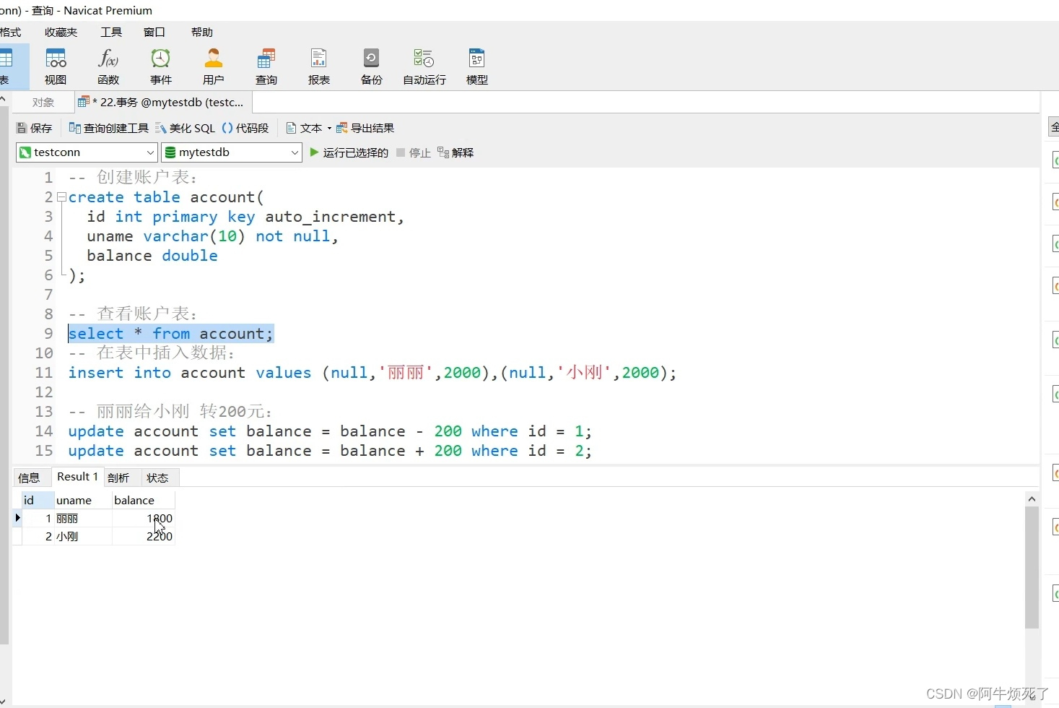The height and width of the screenshot is (708, 1059).
Task: Open the 窗口 (Window) menu
Action: tap(154, 32)
